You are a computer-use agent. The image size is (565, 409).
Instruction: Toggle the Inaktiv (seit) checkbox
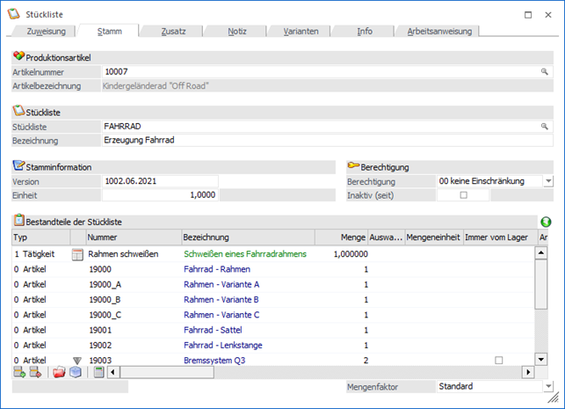(x=463, y=195)
